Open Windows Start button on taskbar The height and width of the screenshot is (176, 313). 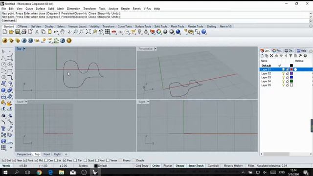(5, 172)
